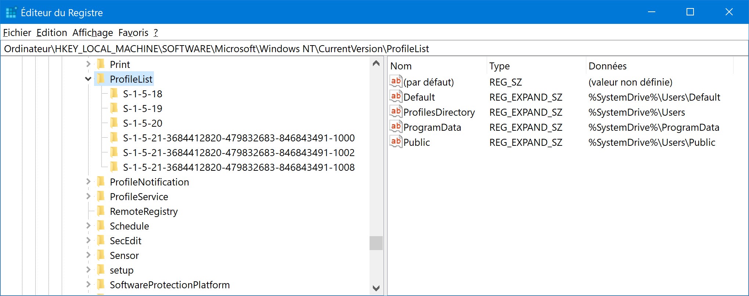This screenshot has height=296, width=749.
Task: Select the RemoteRegistry key label
Action: pos(144,212)
